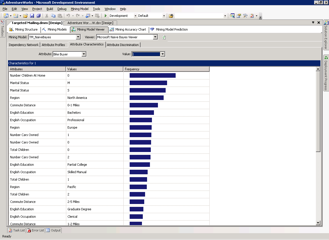329x240 pixels.
Task: Start the project with the green play icon
Action: [106, 16]
